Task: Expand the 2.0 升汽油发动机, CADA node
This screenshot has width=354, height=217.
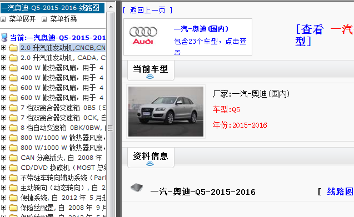Action: coord(3,57)
